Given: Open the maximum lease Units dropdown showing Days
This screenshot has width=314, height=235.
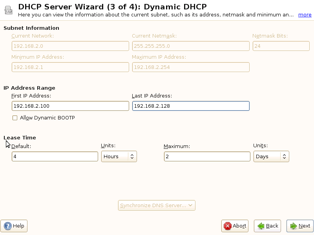Looking at the screenshot, I should (x=271, y=157).
